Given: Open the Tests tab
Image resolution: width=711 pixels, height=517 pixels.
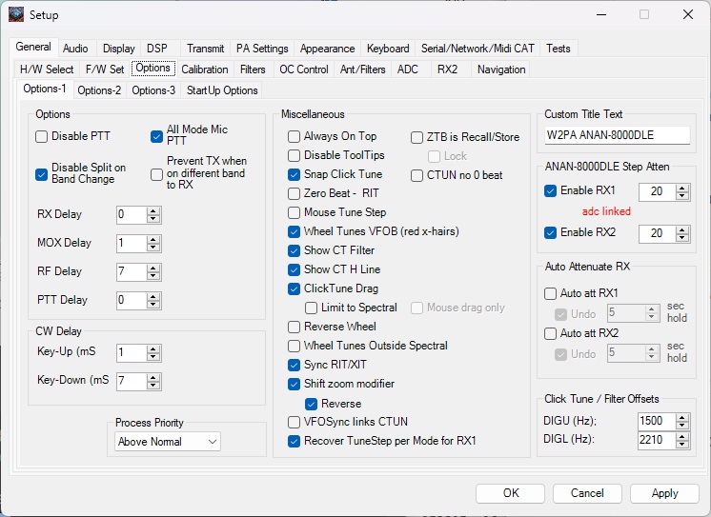Looking at the screenshot, I should (x=559, y=49).
